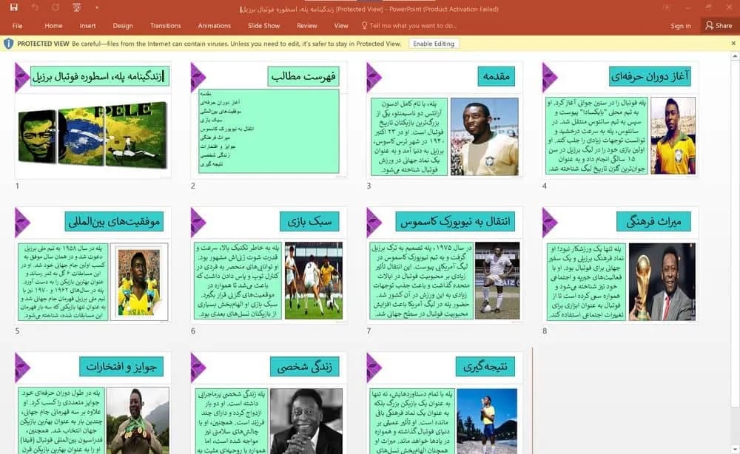The image size is (740, 454).
Task: Click slide number 1 label
Action: click(x=18, y=186)
